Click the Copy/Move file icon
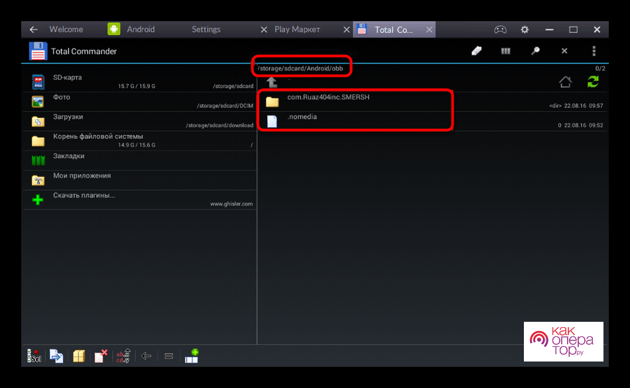The height and width of the screenshot is (388, 630). 57,356
